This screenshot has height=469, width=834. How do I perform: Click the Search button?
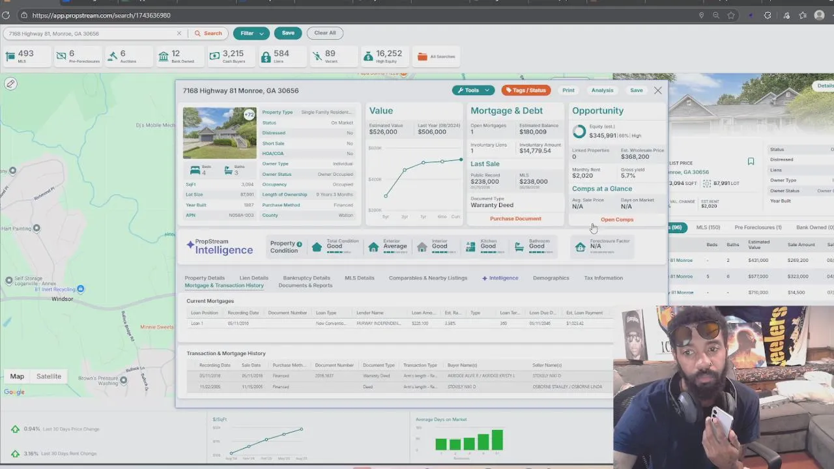click(208, 33)
